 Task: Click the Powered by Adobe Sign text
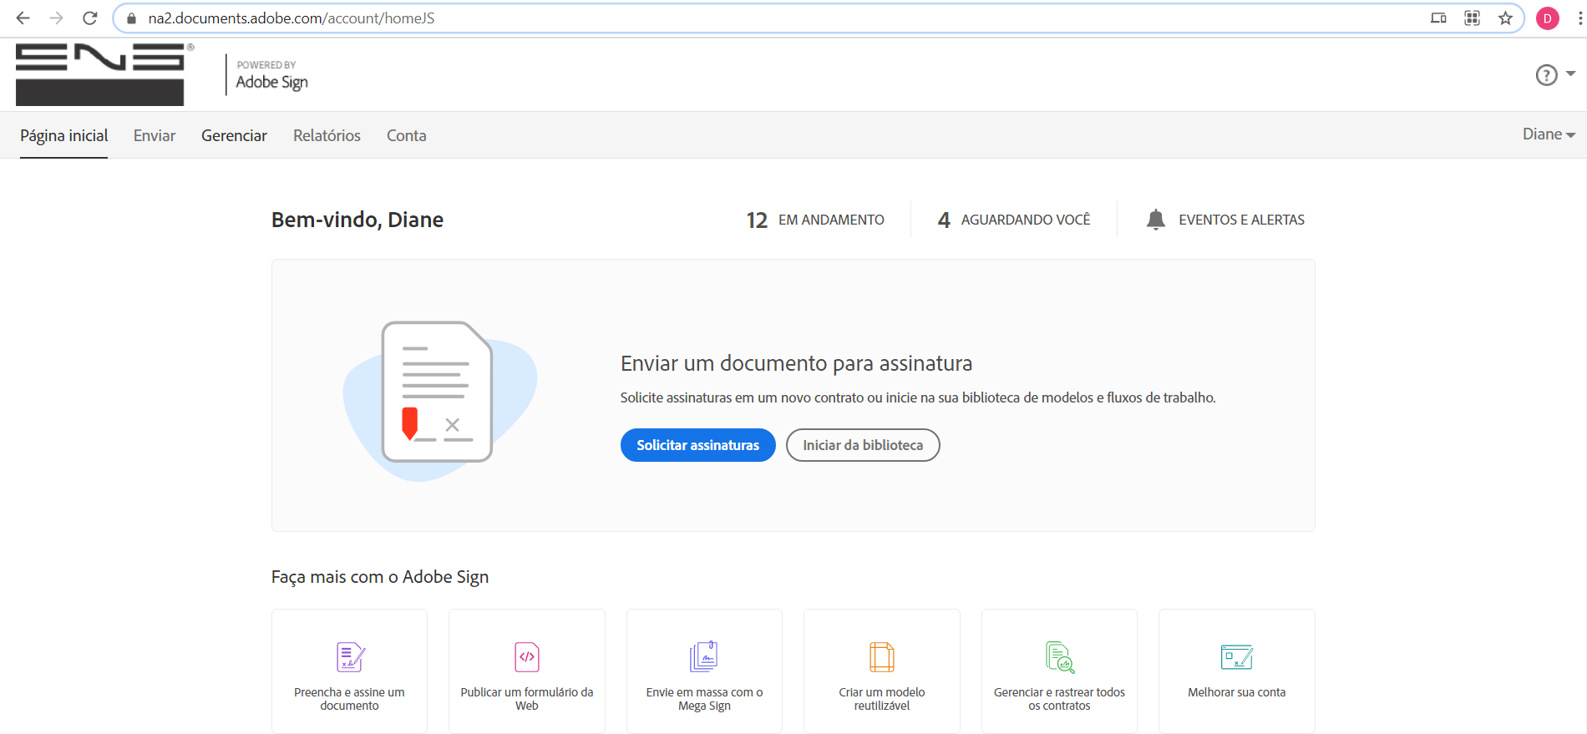(x=272, y=75)
